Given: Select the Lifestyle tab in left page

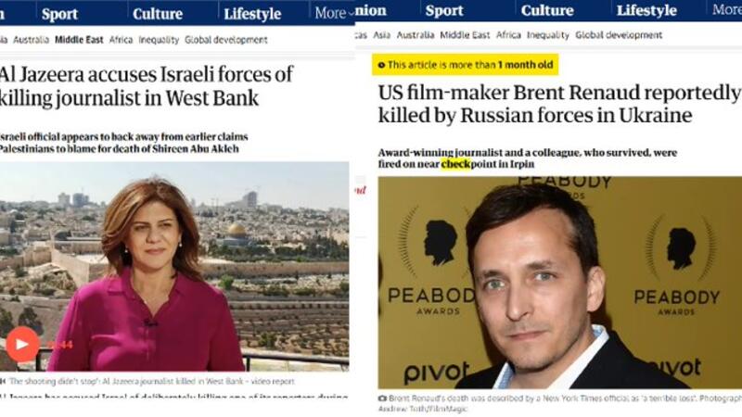Looking at the screenshot, I should tap(252, 14).
